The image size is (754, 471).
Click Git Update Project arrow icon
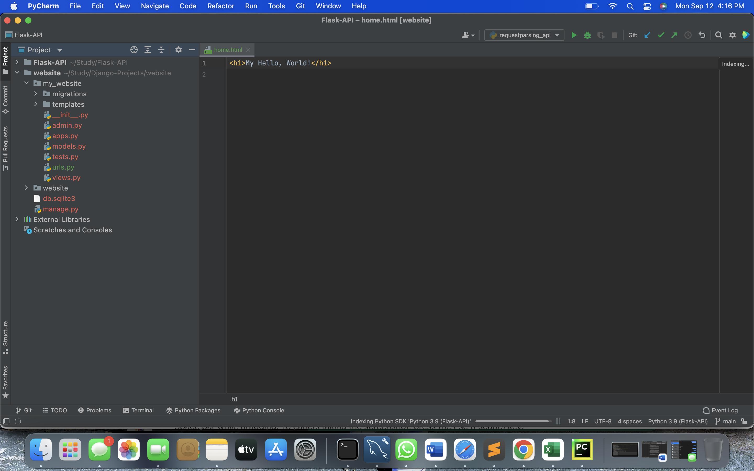[647, 35]
